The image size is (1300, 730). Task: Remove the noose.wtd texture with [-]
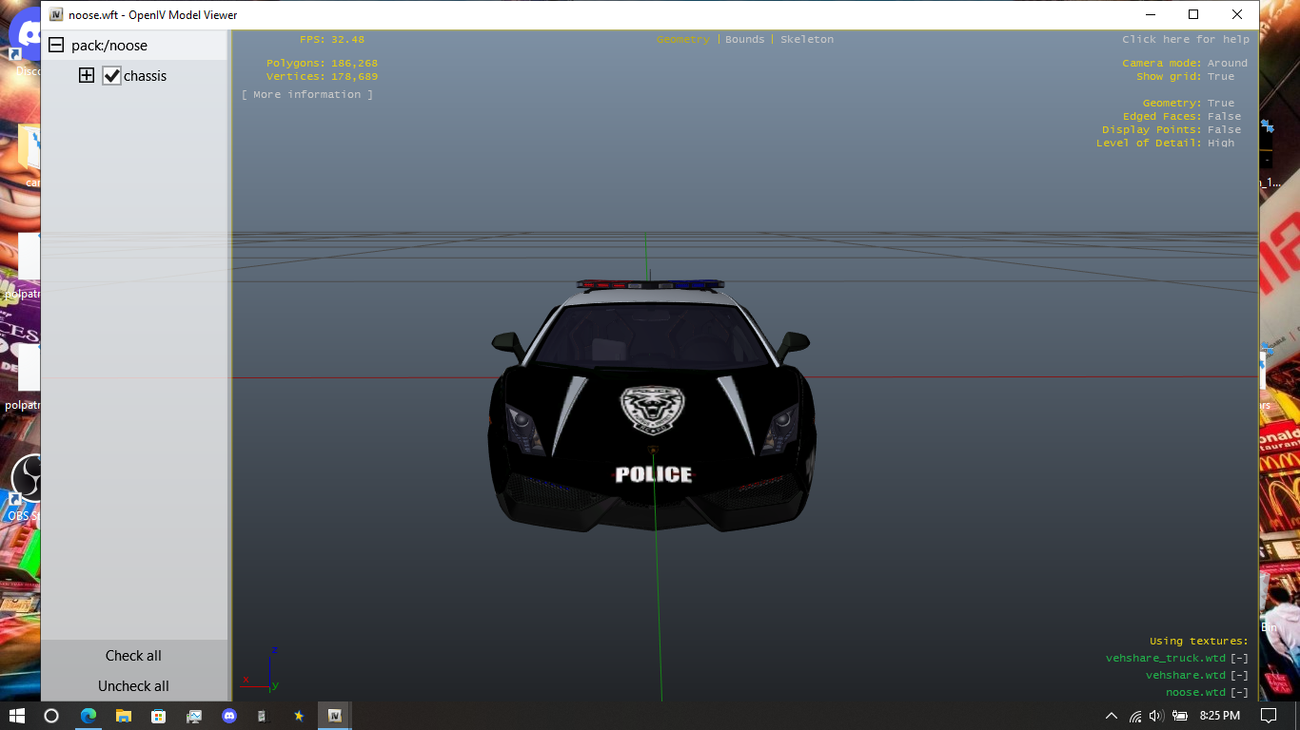(x=1239, y=693)
